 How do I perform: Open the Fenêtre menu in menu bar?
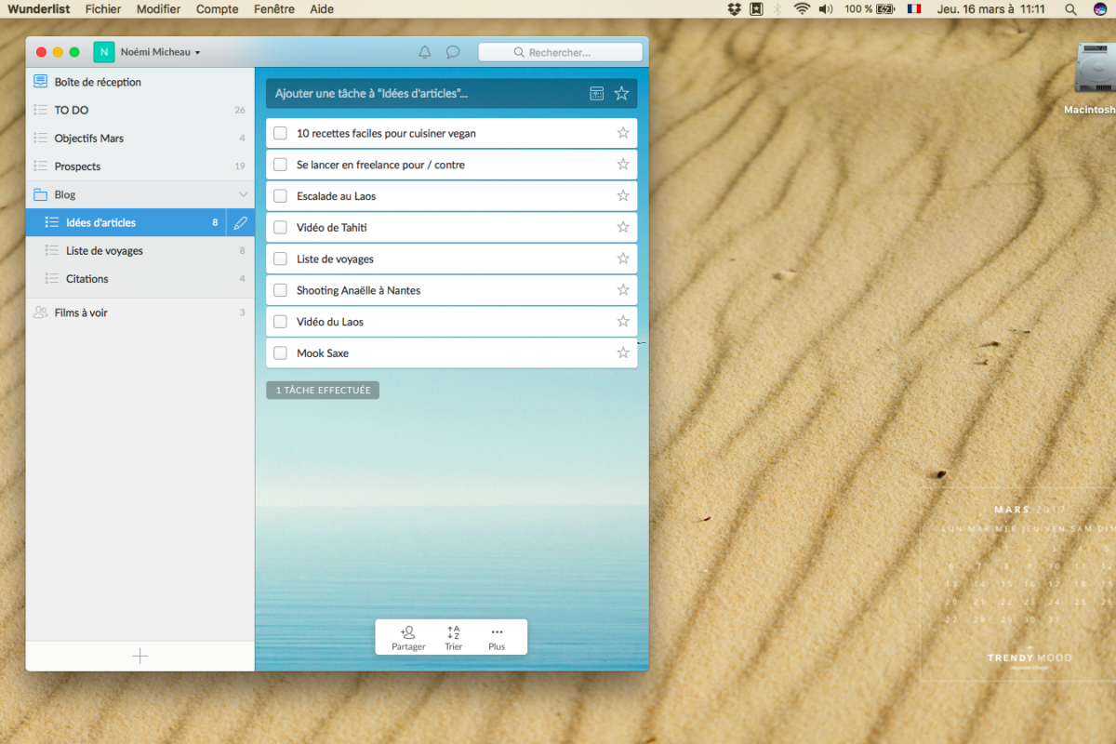[x=274, y=9]
